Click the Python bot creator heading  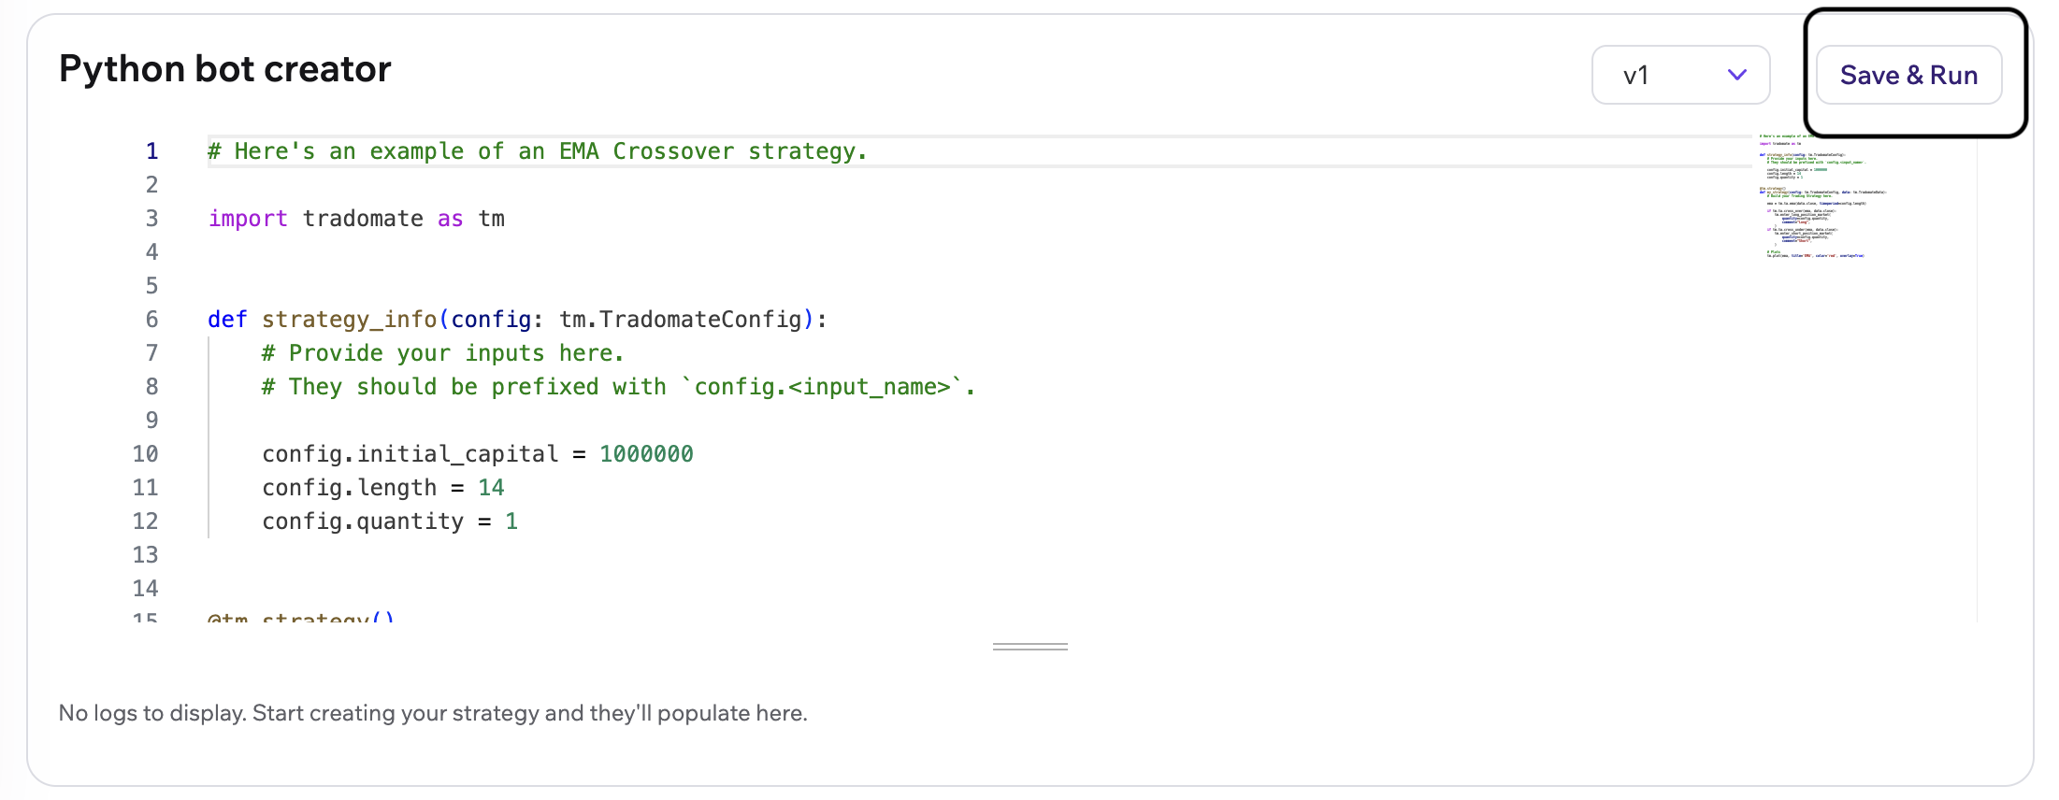pos(224,69)
